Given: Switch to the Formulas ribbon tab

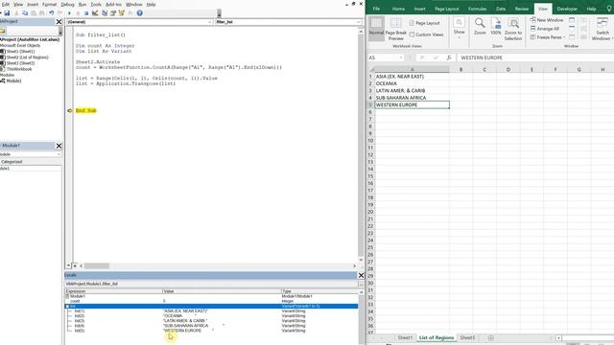Looking at the screenshot, I should click(x=477, y=9).
